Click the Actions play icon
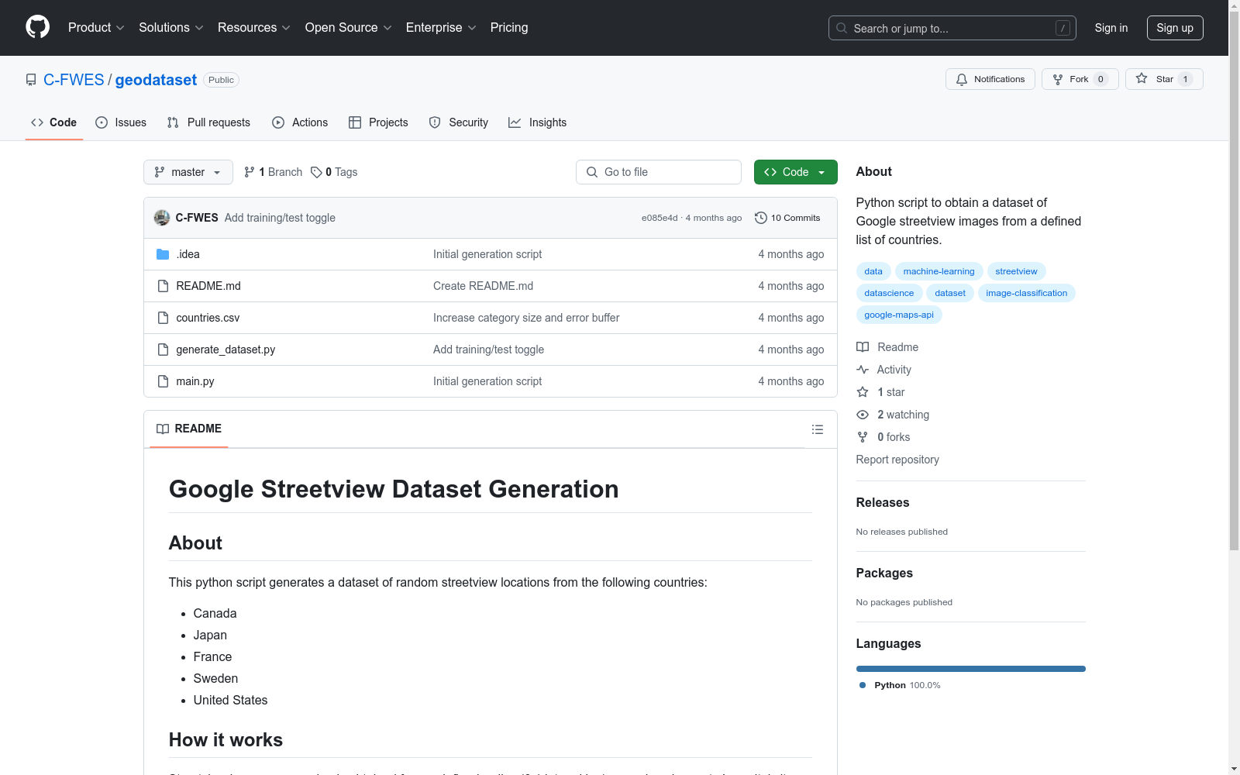 (x=278, y=122)
